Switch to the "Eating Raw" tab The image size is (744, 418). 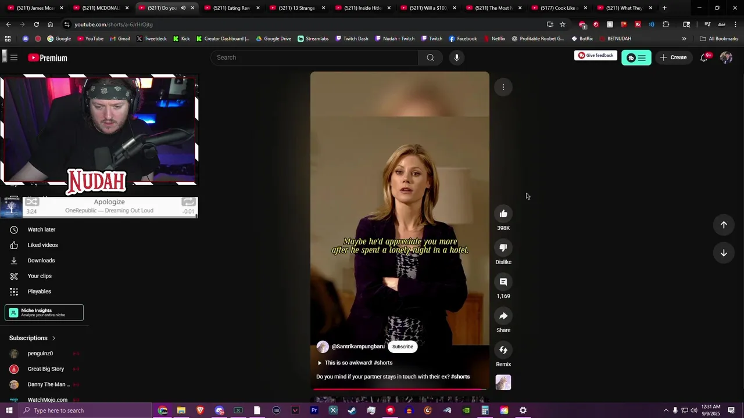231,8
